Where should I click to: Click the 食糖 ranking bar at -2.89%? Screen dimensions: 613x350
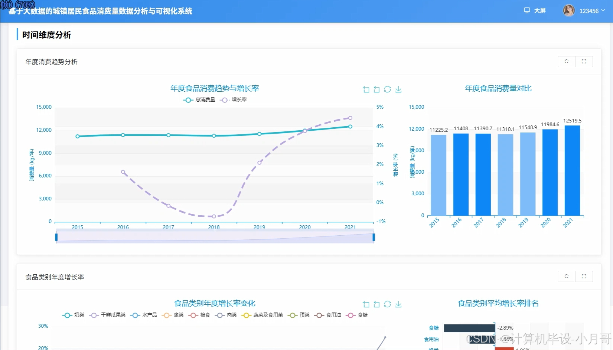click(469, 328)
